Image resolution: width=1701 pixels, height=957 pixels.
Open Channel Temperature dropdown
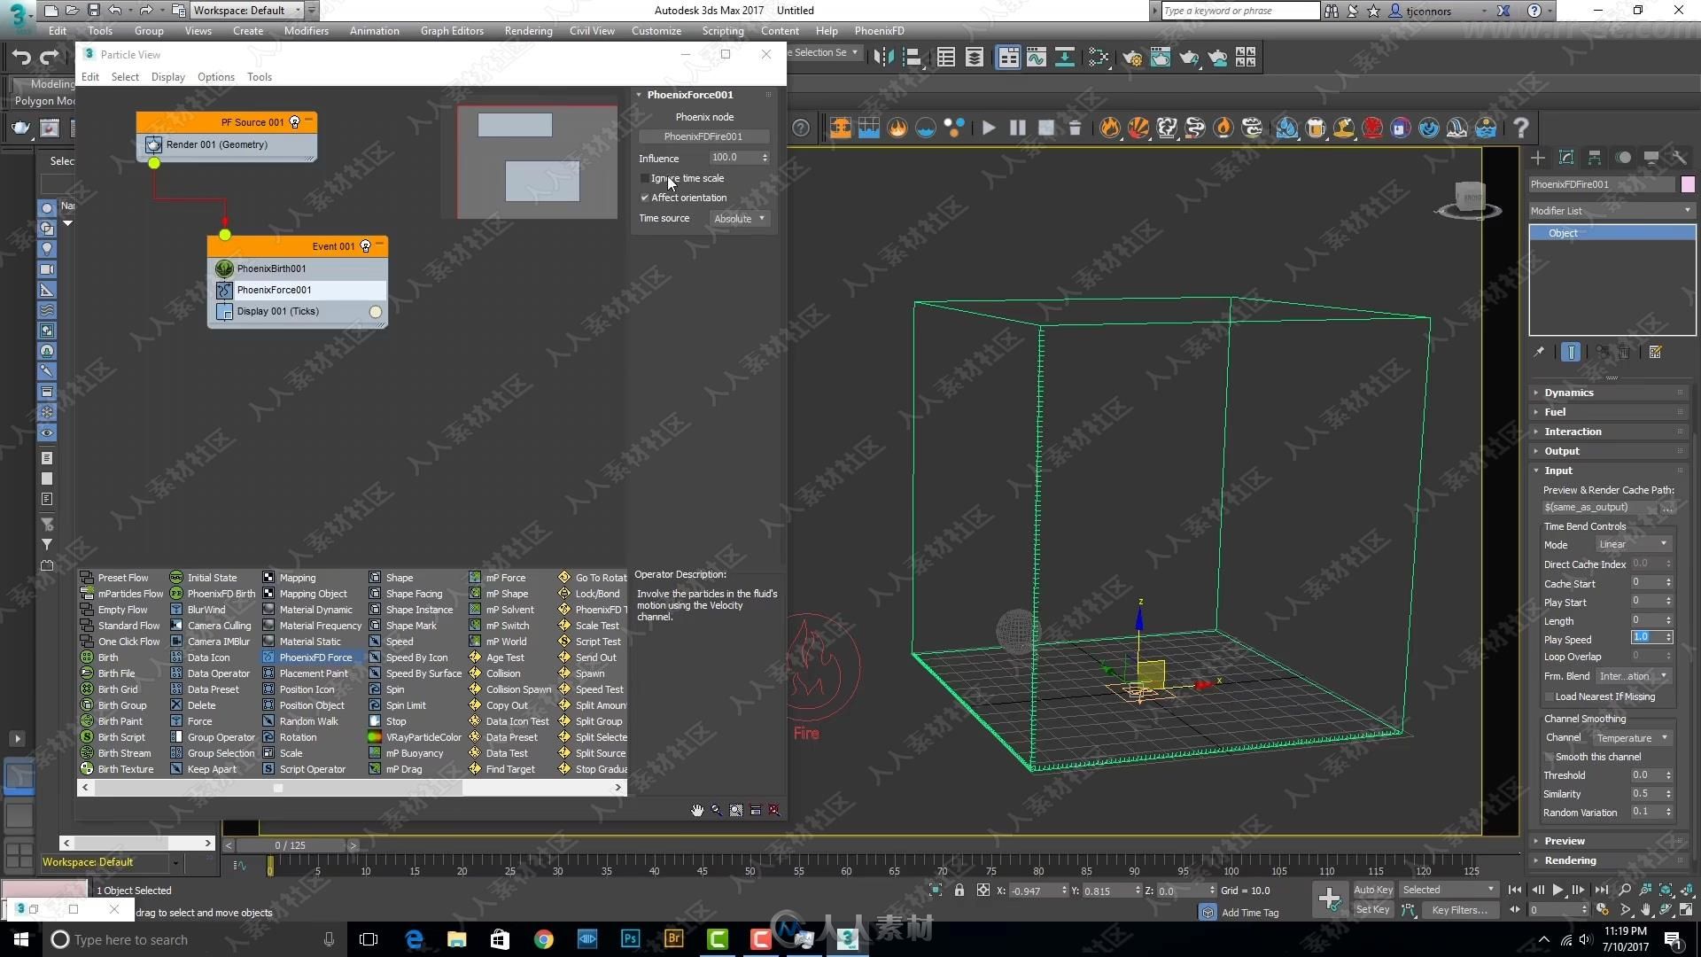(x=1631, y=737)
